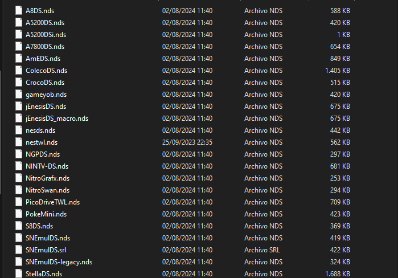The width and height of the screenshot is (398, 278).
Task: Click the vertical scrollbar at left edge
Action: pos(1,132)
